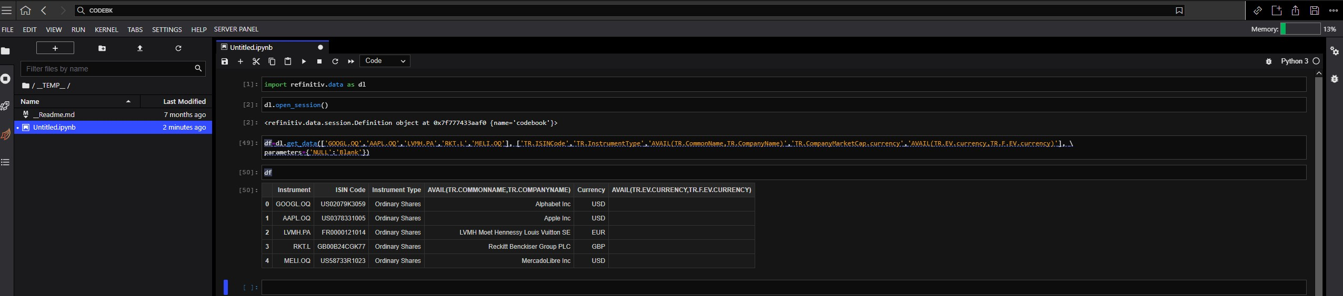The image size is (1343, 296).
Task: Click the empty bottom notebook cell
Action: pyautogui.click(x=784, y=288)
